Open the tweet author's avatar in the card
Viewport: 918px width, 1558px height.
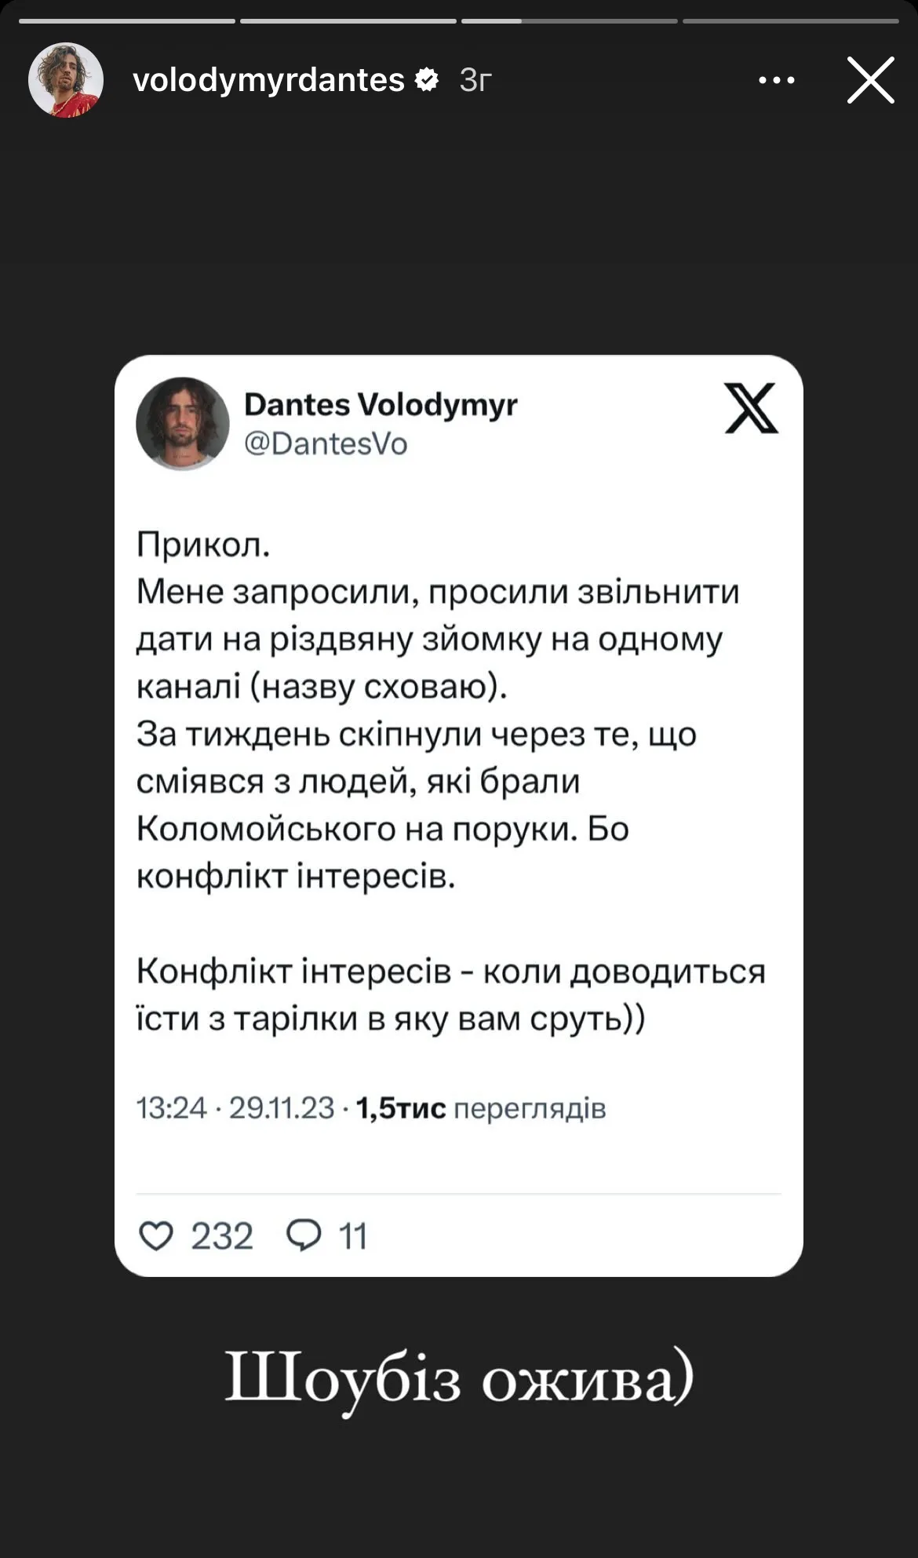[183, 424]
